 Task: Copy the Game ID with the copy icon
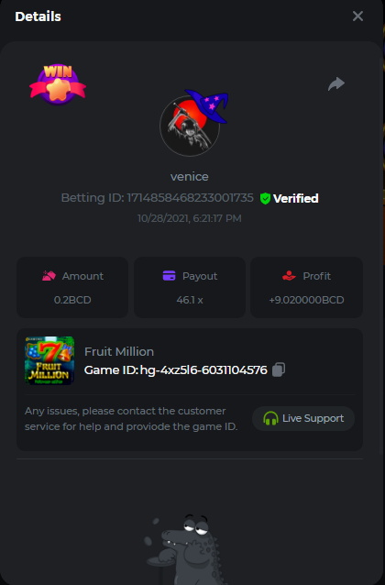coord(279,370)
